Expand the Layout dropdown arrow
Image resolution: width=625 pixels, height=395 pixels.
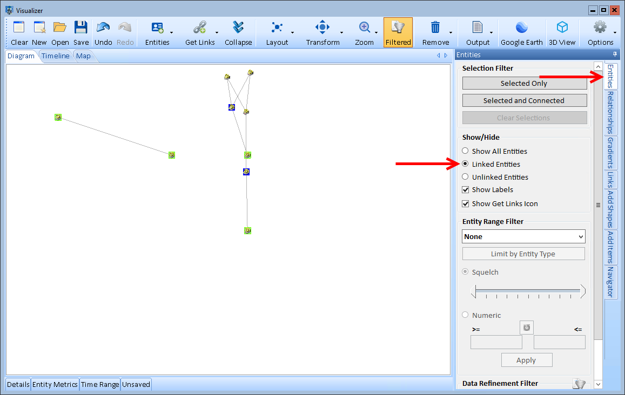pyautogui.click(x=292, y=32)
